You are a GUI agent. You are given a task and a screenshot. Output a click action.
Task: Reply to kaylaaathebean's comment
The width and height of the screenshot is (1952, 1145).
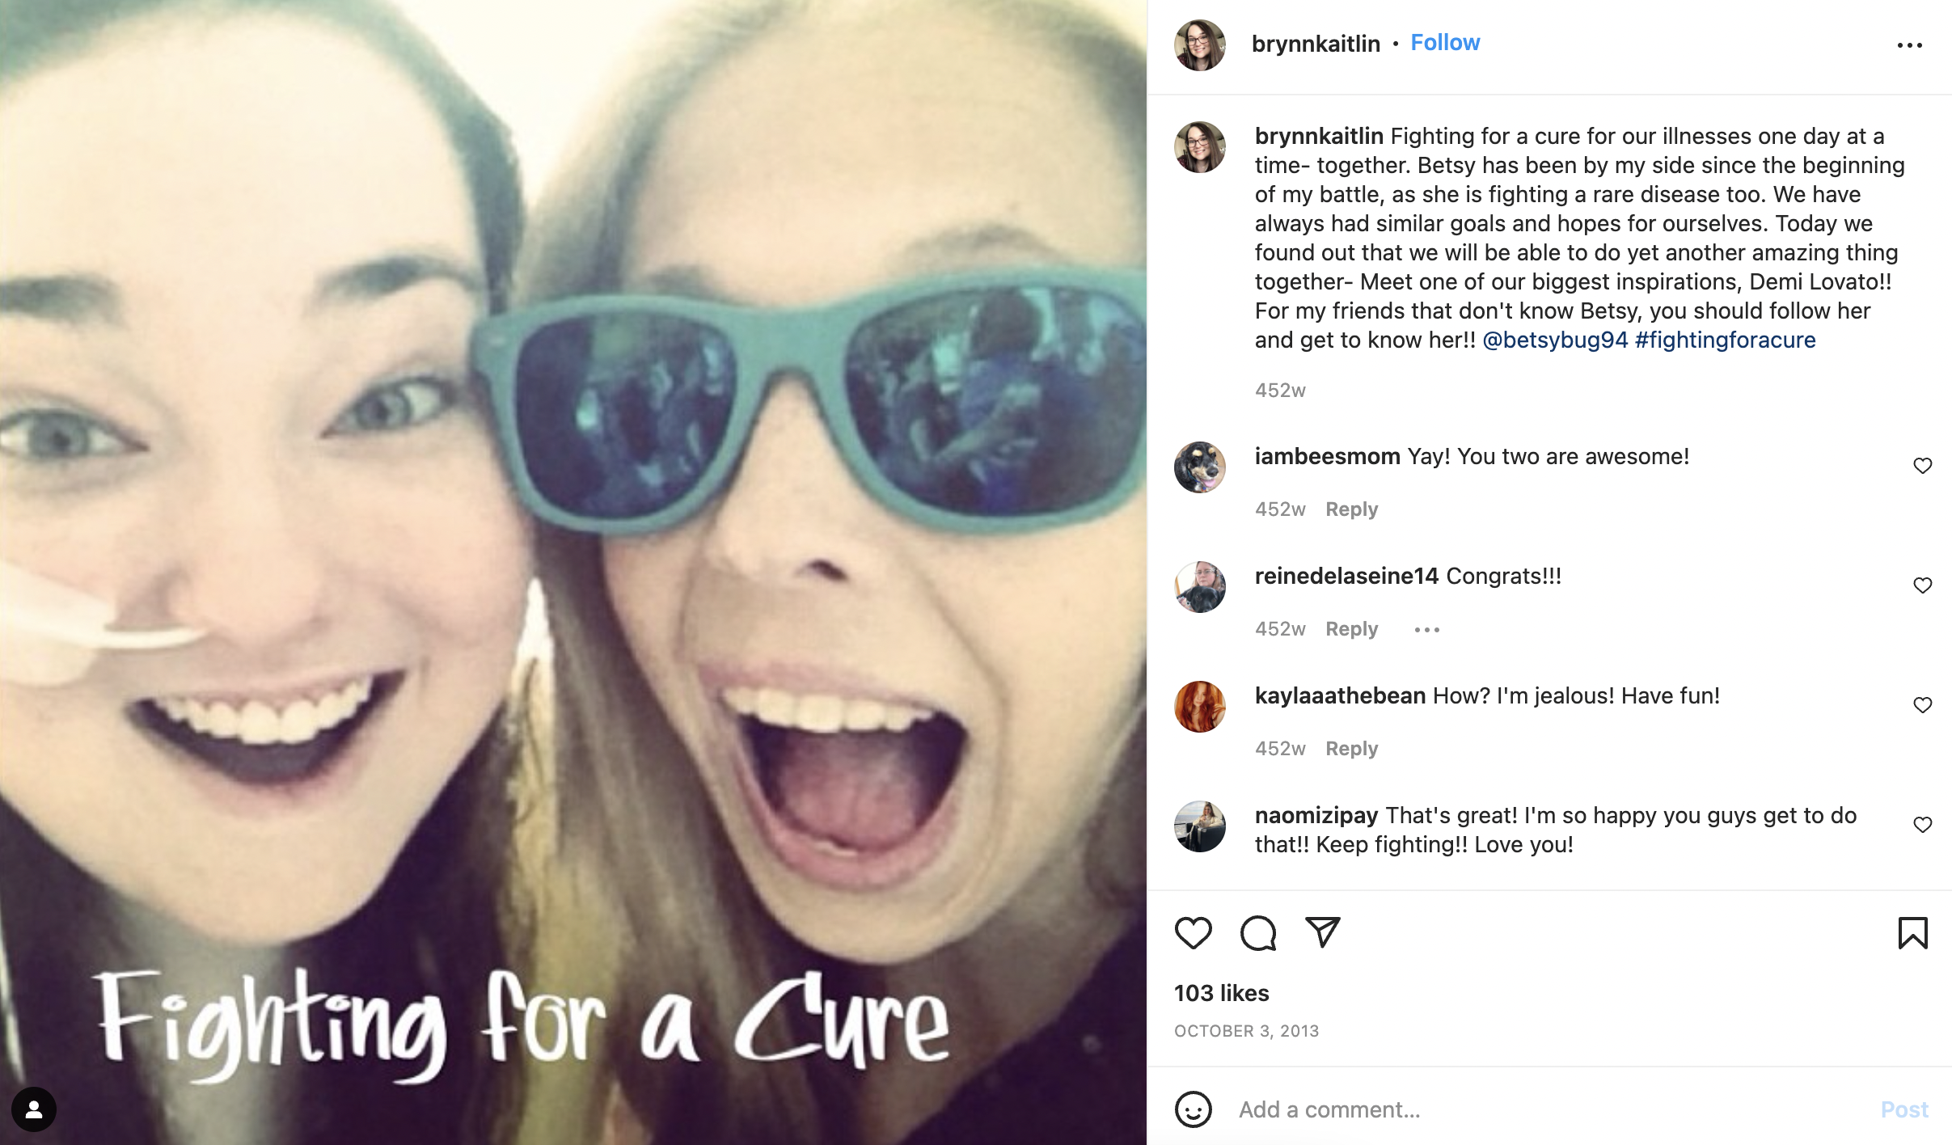click(x=1351, y=749)
